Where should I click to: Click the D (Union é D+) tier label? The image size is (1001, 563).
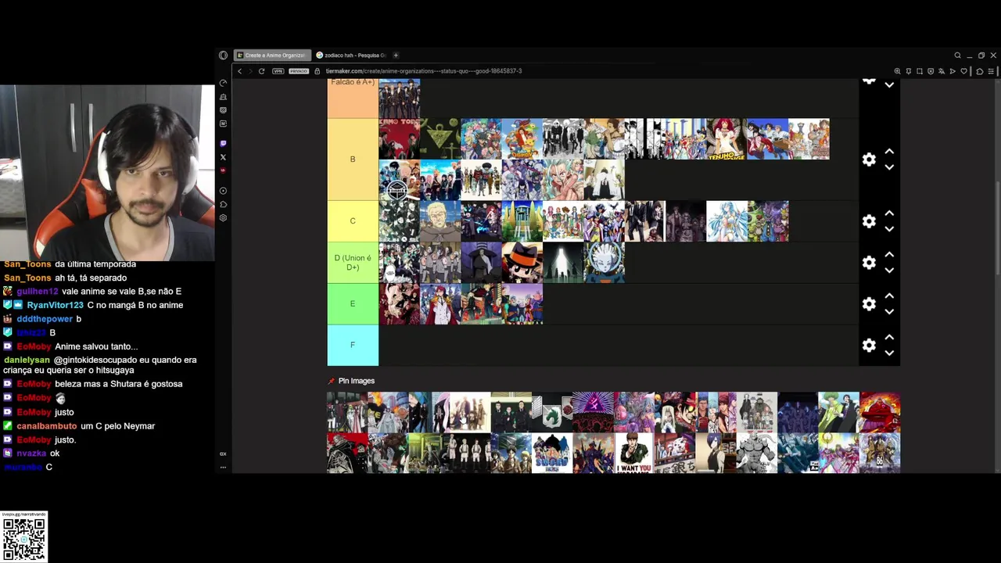[353, 263]
